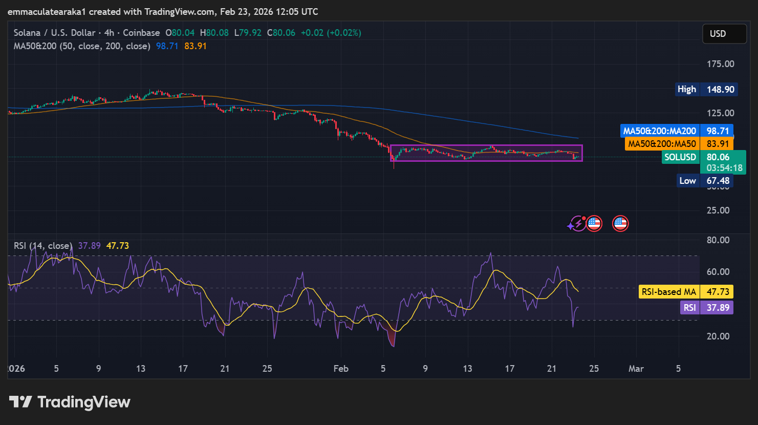
Task: Click the 175.00 level on price axis
Action: click(x=720, y=64)
